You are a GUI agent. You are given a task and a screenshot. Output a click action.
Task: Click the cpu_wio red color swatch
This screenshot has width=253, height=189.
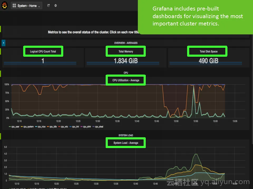pos(59,127)
